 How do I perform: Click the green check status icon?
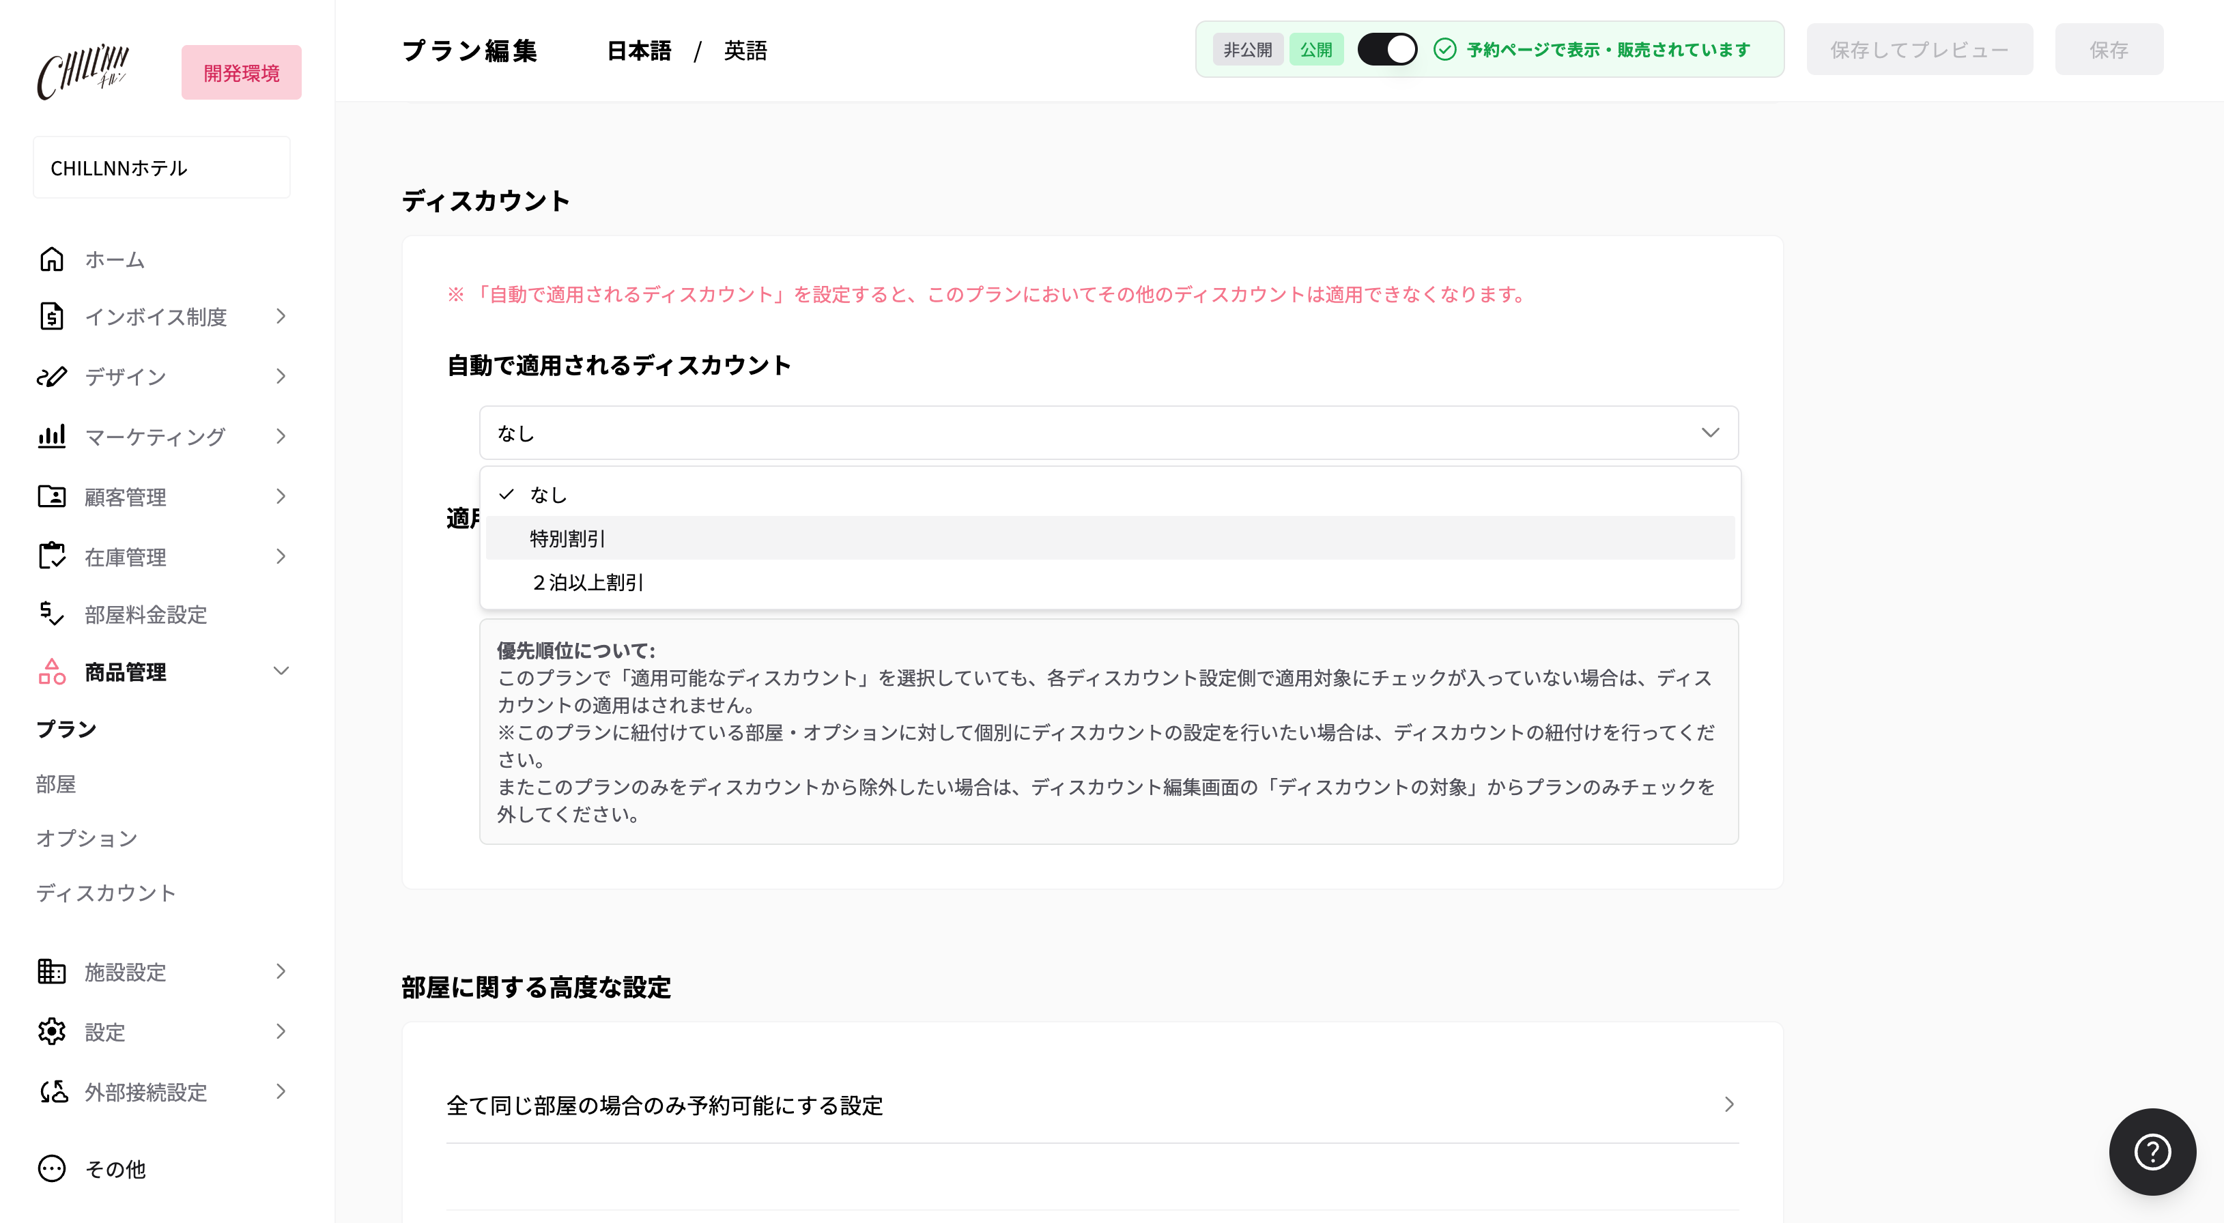pos(1444,49)
